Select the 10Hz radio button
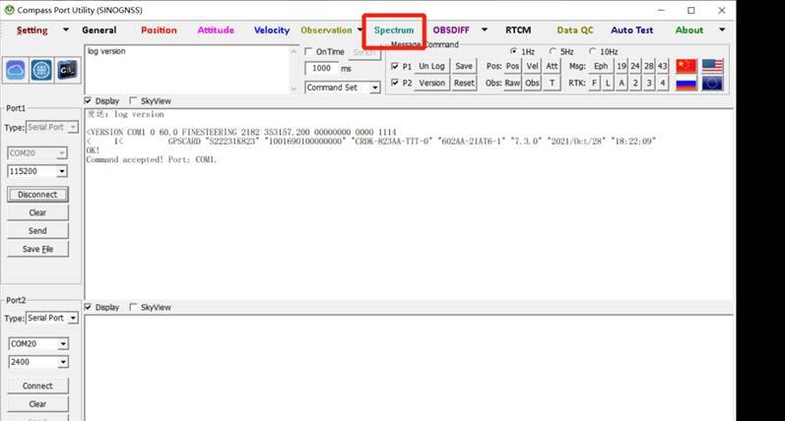 593,51
